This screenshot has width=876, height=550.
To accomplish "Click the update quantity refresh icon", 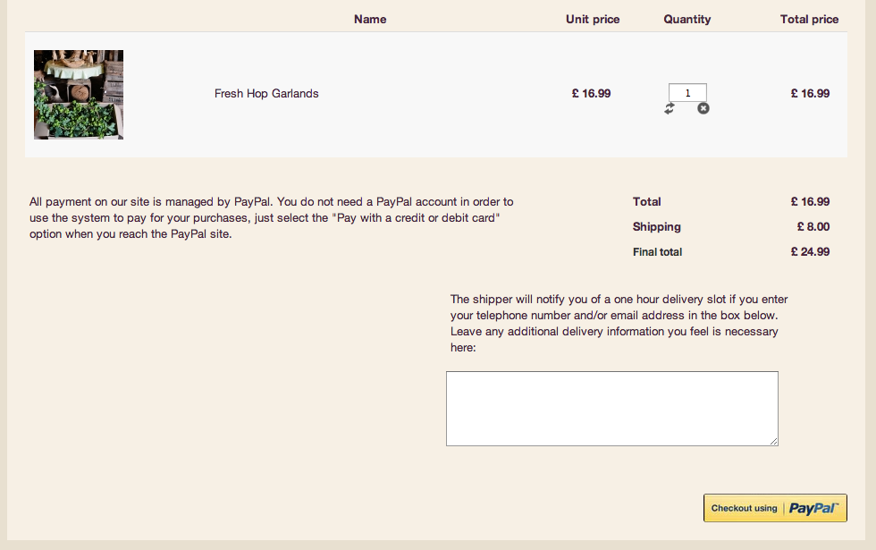I will (x=670, y=108).
